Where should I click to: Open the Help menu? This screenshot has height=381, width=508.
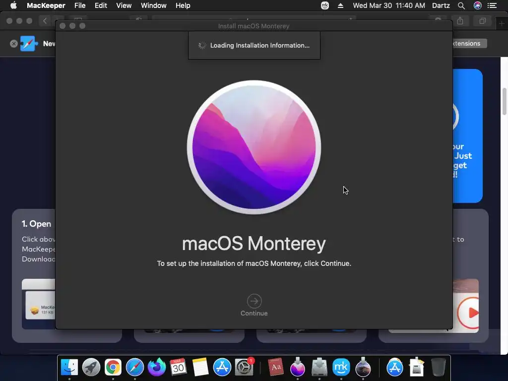coord(183,5)
